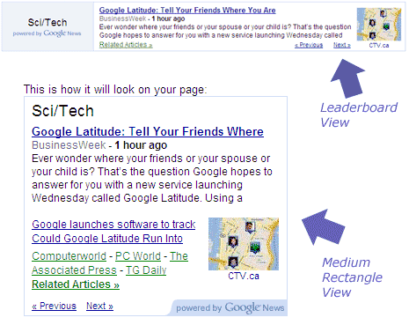Click Next in the medium rectangle view
The image size is (409, 325).
point(99,306)
